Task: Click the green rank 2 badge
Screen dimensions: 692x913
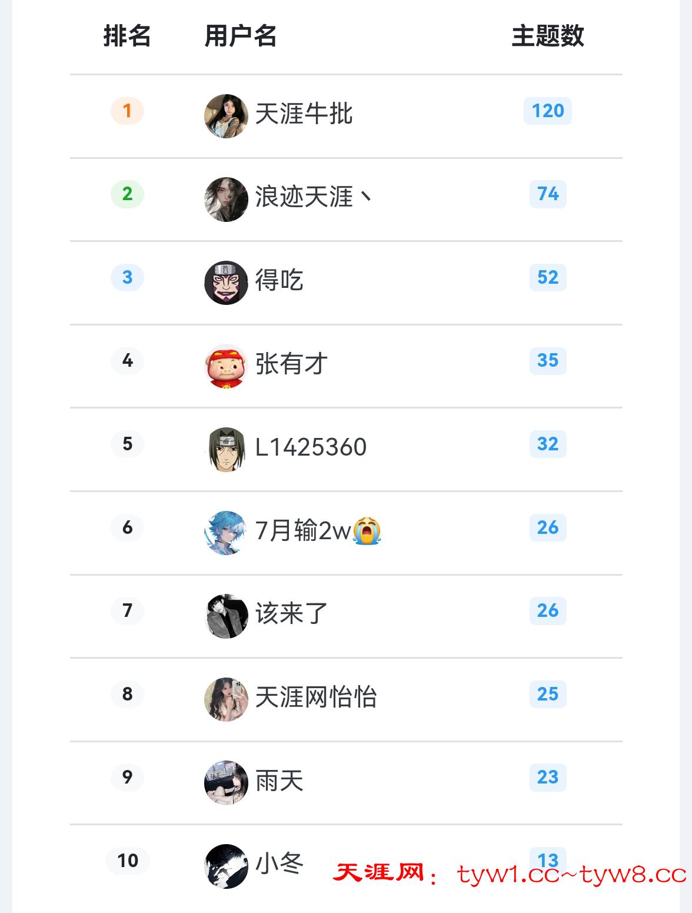Action: [x=127, y=194]
